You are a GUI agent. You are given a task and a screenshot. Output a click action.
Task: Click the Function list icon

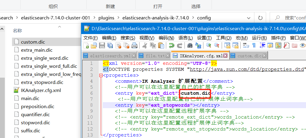(286, 45)
